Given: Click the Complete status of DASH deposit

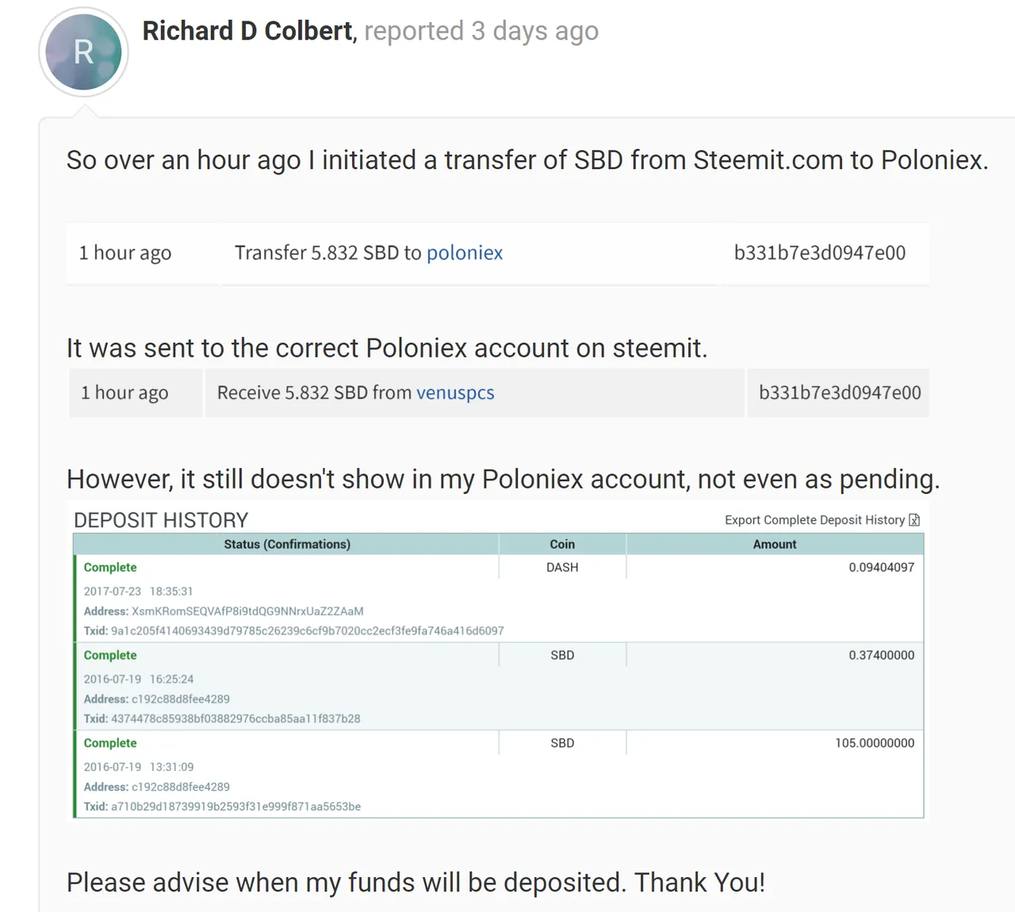Looking at the screenshot, I should coord(110,567).
